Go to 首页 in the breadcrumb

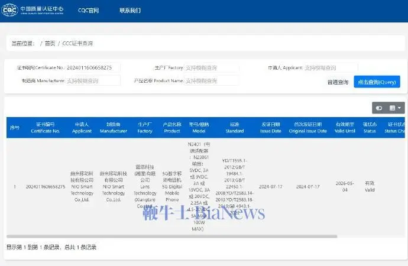tap(50, 43)
